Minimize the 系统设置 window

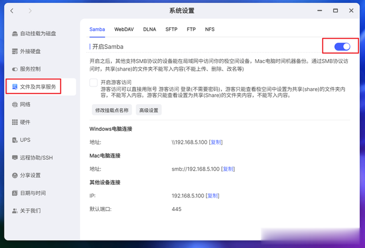click(319, 11)
